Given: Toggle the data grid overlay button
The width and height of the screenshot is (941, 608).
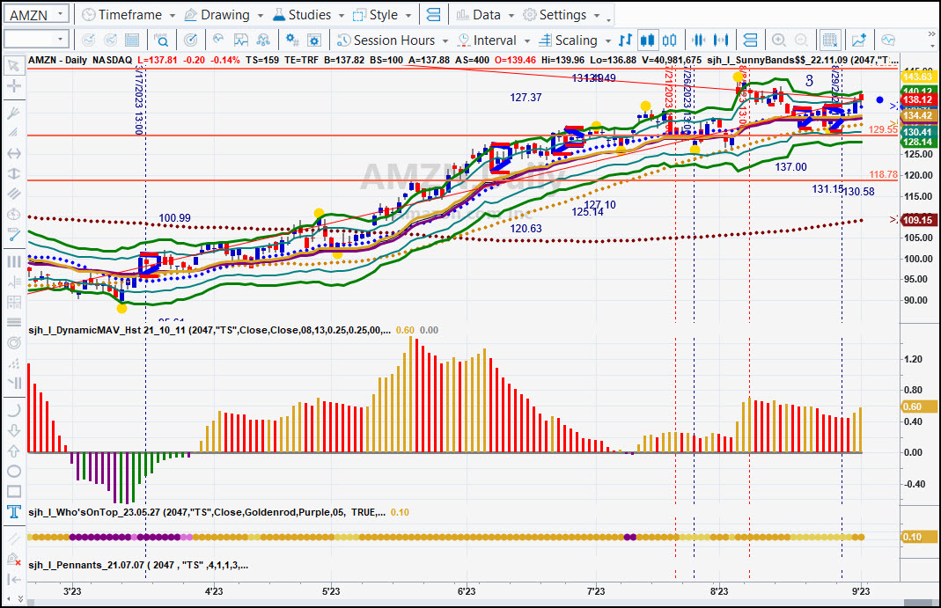Looking at the screenshot, I should [830, 40].
